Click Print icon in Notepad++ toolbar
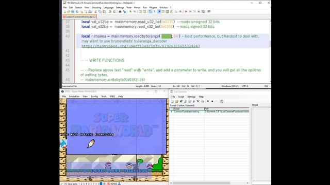 (90, 11)
